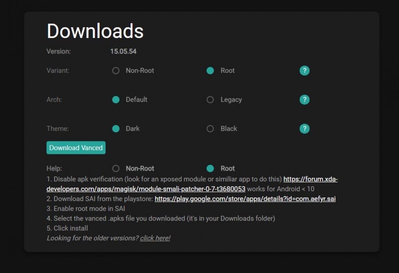Follow the 'click here!' older versions link
399x273 pixels.
(155, 238)
